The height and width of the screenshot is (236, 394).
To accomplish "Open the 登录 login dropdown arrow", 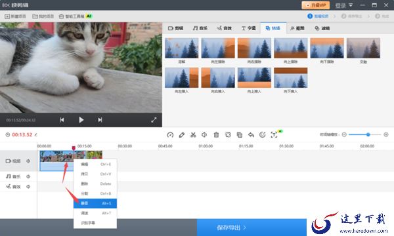I will click(351, 5).
